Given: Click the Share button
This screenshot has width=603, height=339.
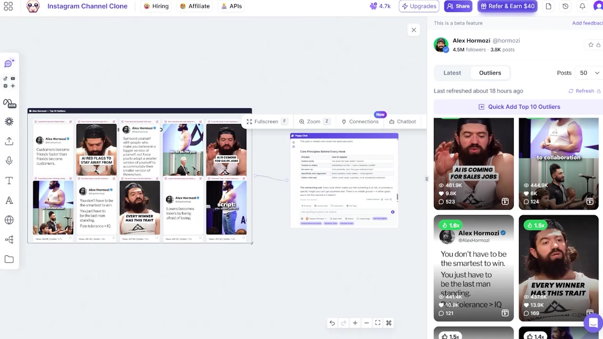Looking at the screenshot, I should point(458,7).
